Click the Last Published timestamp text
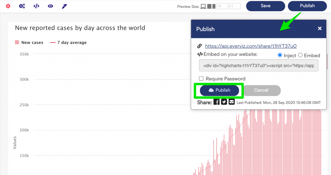The height and width of the screenshot is (175, 331). pyautogui.click(x=279, y=103)
